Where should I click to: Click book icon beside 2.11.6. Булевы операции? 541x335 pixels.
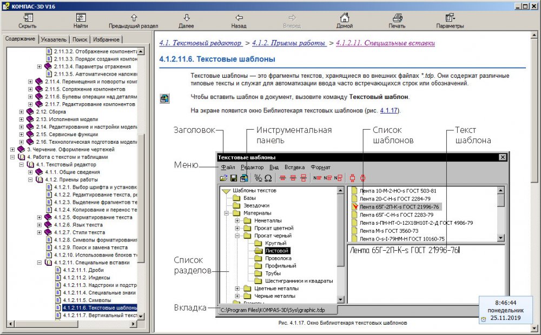coord(39,97)
